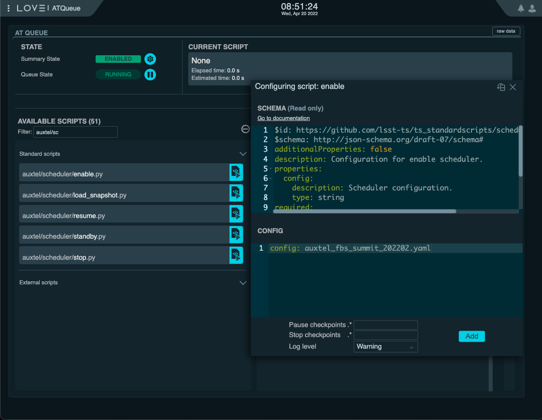Click the Add button to enqueue script
The image size is (542, 420).
point(472,336)
